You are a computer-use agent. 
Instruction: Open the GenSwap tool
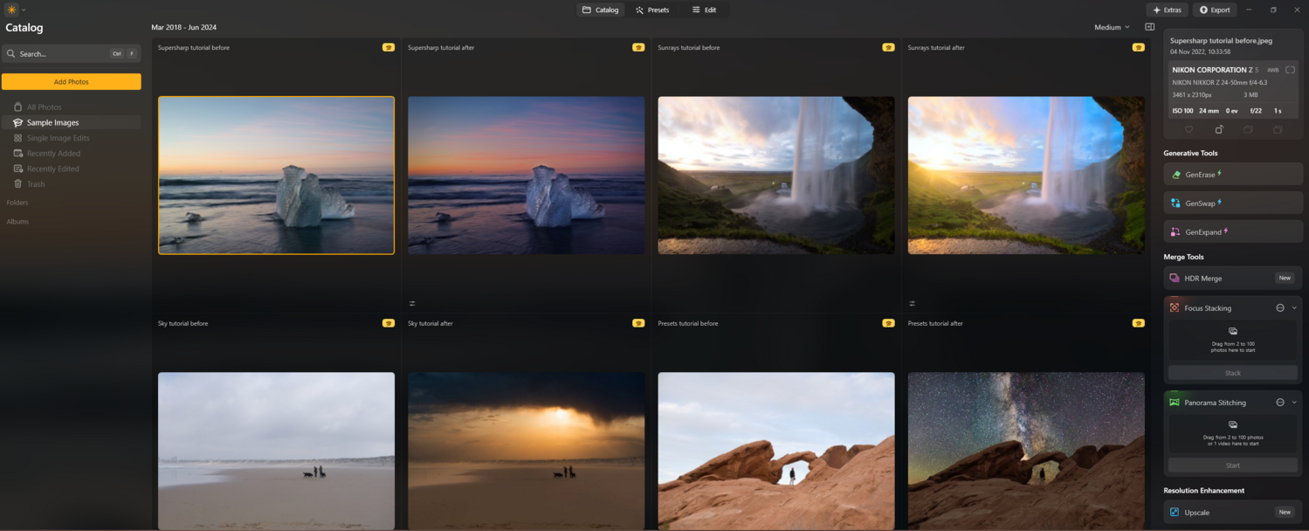pyautogui.click(x=1233, y=203)
